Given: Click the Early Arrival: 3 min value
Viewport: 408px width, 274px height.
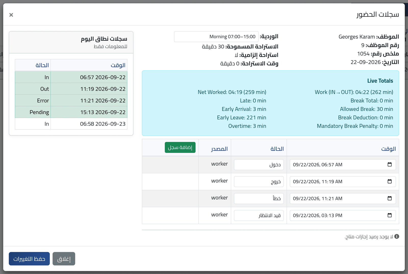Looking at the screenshot, I should [x=244, y=109].
